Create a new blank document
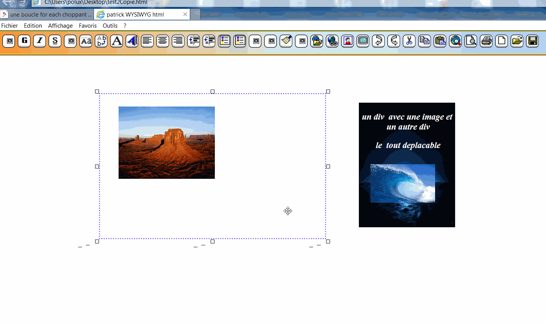 point(502,41)
